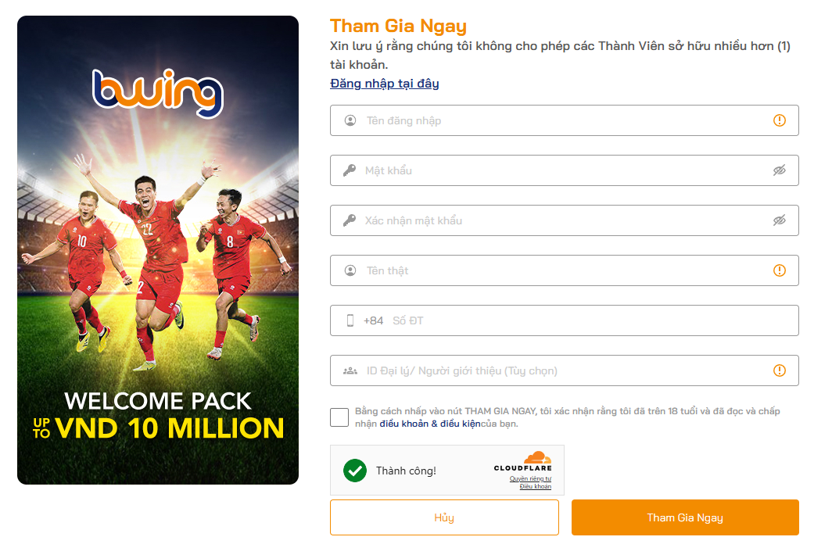This screenshot has width=832, height=544.
Task: Toggle visibility for Xác nhận mật khẩu
Action: [x=779, y=220]
